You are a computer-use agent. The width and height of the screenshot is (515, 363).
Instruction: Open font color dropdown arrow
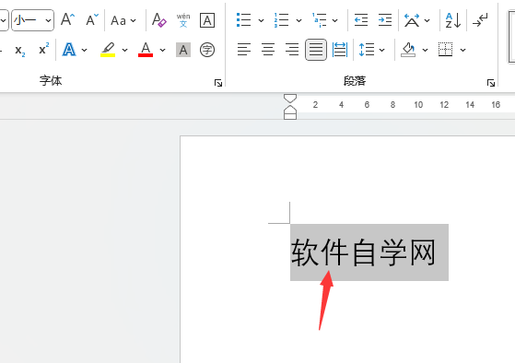162,50
